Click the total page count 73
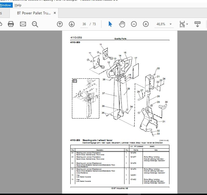207x195 pixels. (94, 24)
